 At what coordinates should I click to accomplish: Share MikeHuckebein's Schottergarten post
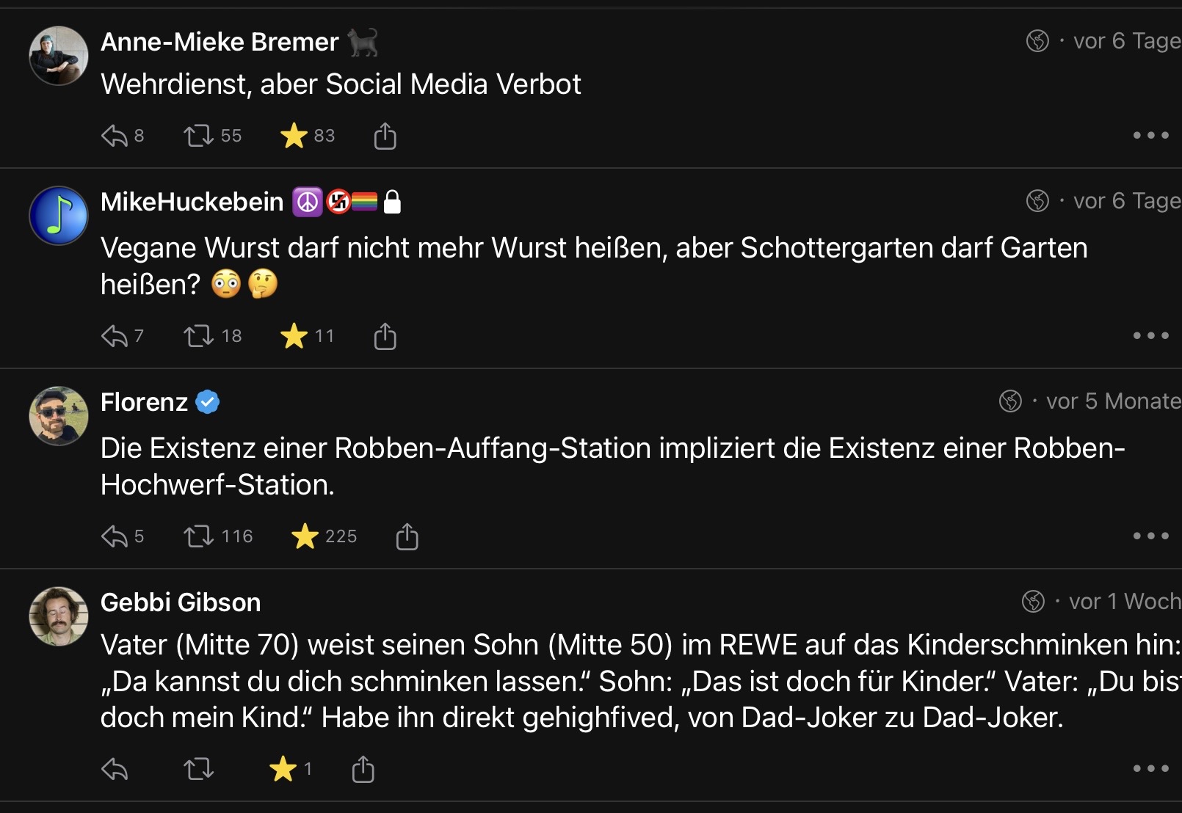(x=385, y=336)
